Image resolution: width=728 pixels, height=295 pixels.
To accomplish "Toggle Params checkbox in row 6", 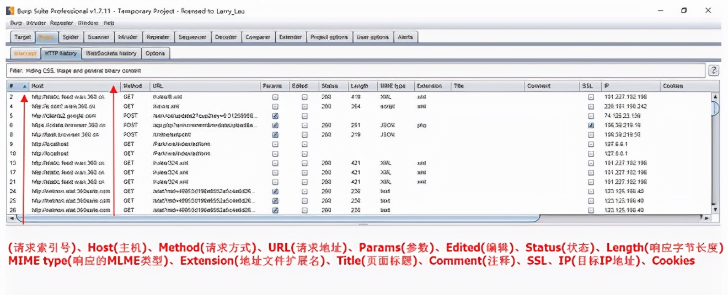I will click(x=275, y=125).
